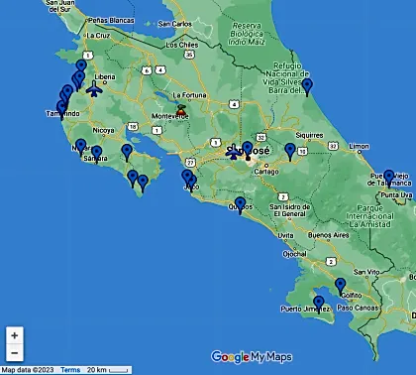The image size is (416, 375).
Task: Click the Paso Canoas label
Action: 358,308
